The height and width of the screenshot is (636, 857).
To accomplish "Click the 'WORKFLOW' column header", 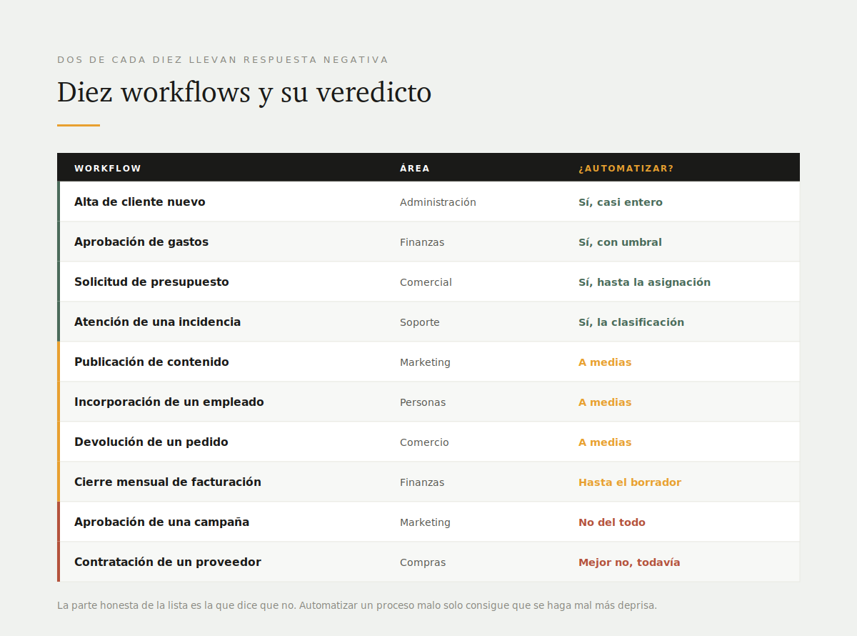I will tap(108, 169).
